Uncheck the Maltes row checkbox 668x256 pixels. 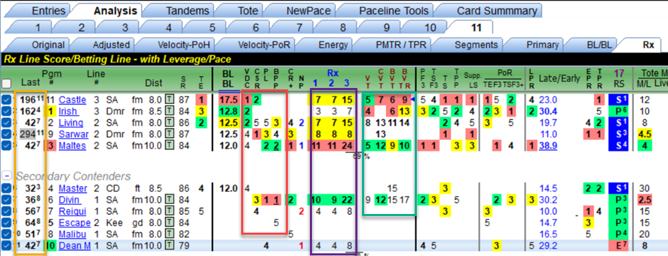point(7,146)
